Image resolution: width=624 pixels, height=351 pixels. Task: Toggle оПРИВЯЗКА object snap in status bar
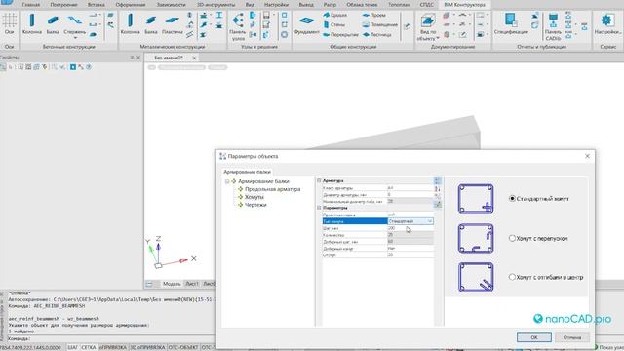113,347
